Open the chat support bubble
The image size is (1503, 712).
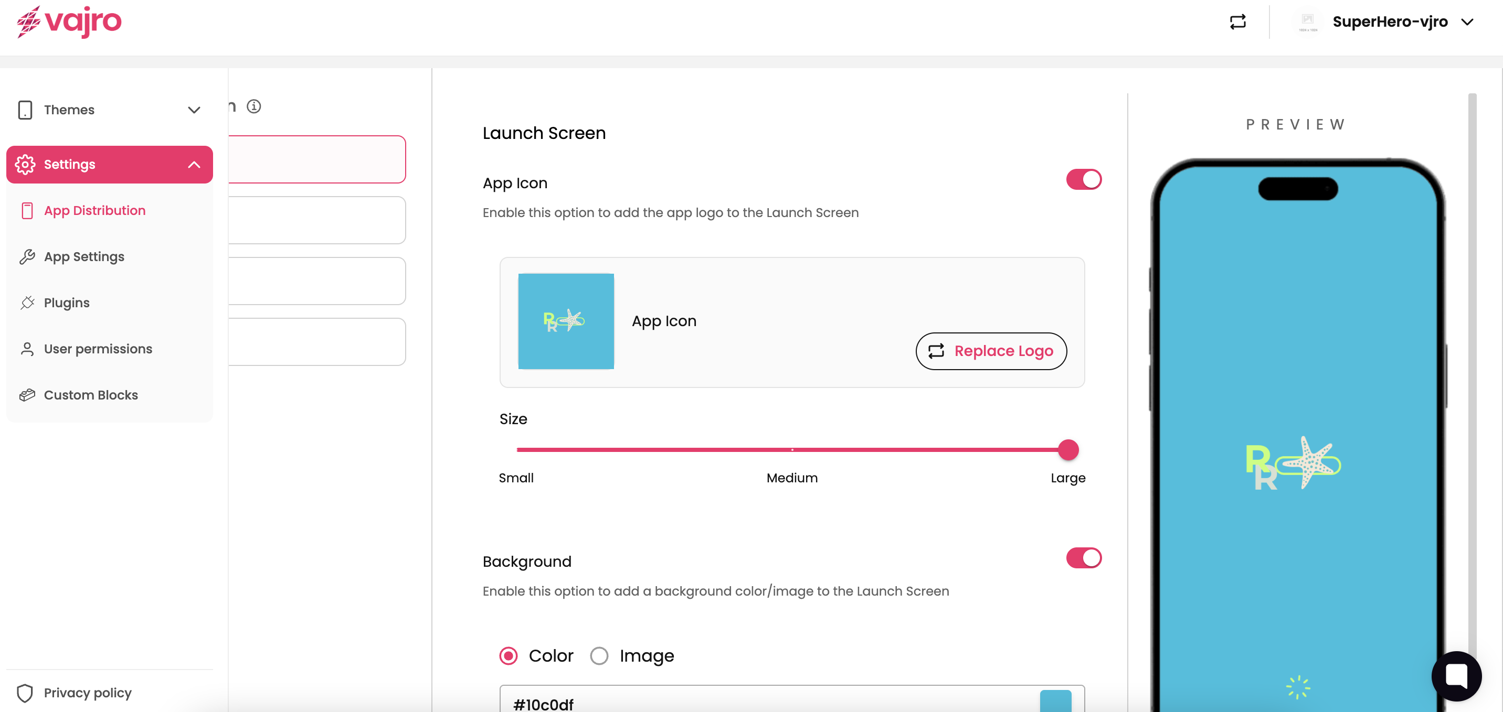1456,675
